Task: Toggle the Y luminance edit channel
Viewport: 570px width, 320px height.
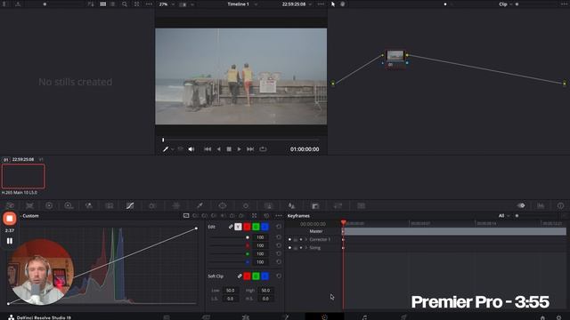Action: 238,227
